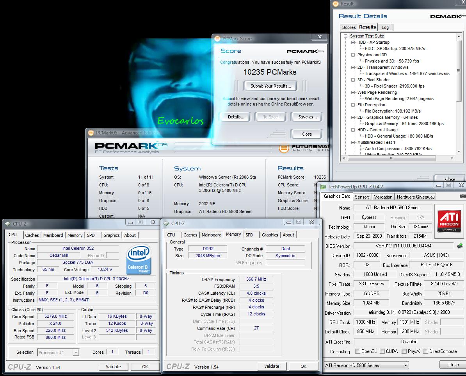Check the PhysX checkbox
Image resolution: width=466 pixels, height=376 pixels.
404,351
